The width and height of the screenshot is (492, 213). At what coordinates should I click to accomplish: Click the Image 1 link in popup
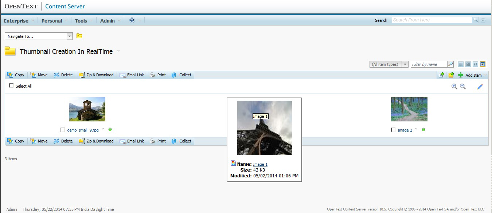(x=260, y=164)
